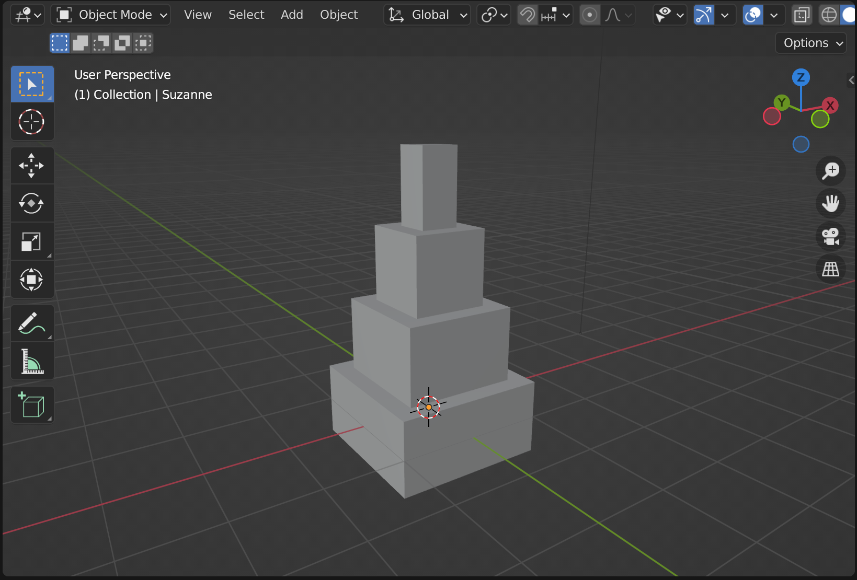Toggle proportional editing button
Viewport: 857px width, 580px height.
coord(590,15)
